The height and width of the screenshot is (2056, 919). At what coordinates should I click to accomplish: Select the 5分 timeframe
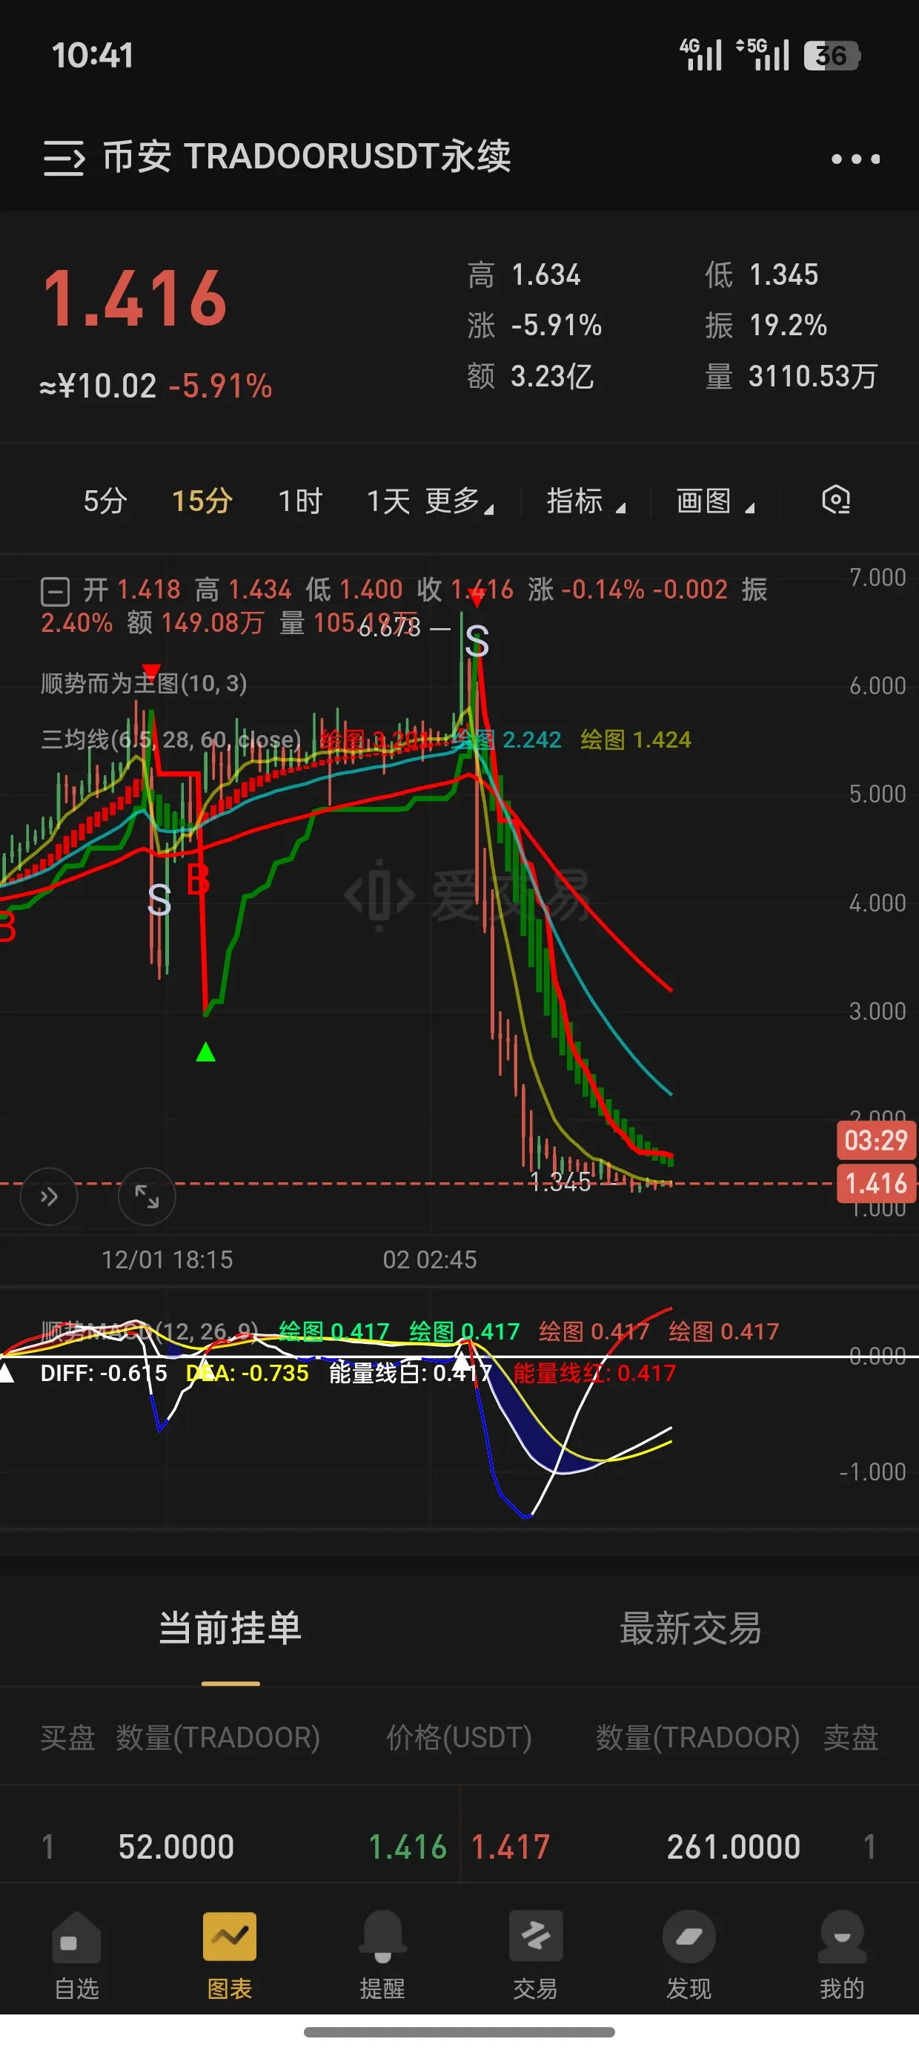(x=105, y=501)
